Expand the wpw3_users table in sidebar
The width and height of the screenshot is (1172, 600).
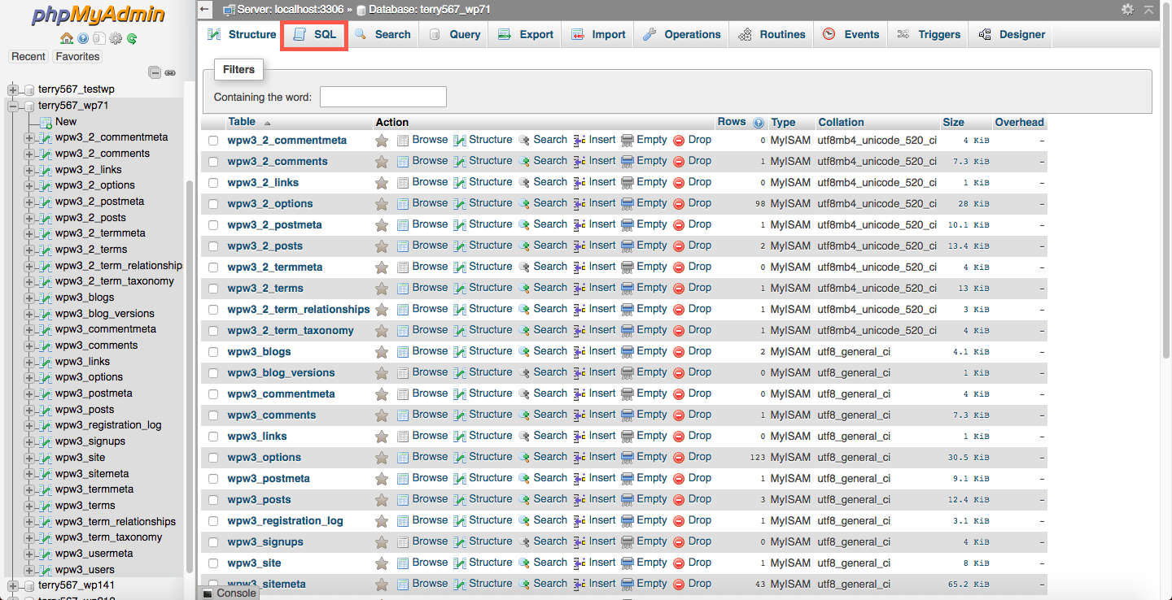(x=30, y=569)
